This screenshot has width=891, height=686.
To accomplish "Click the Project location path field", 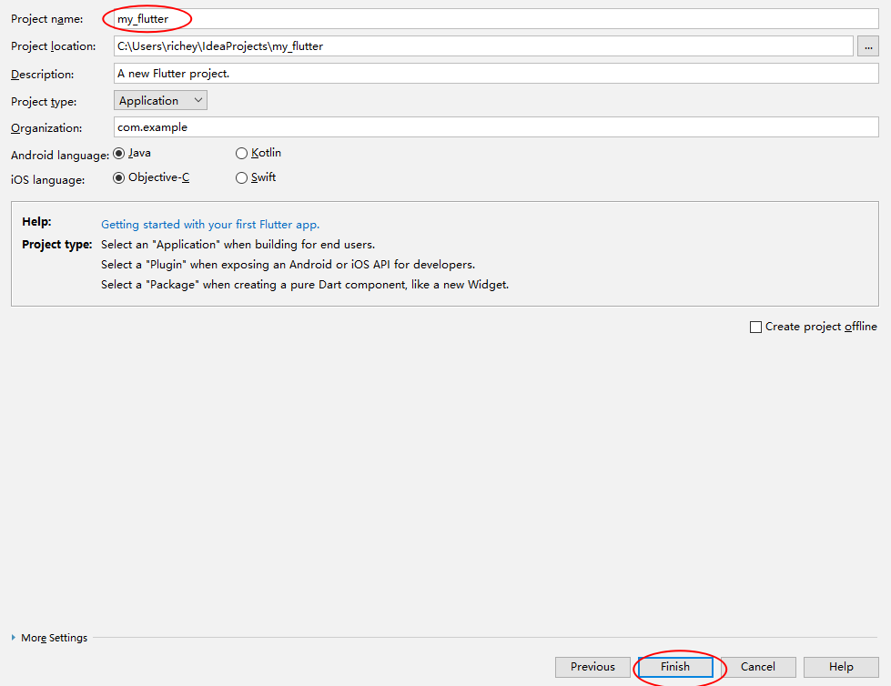I will pyautogui.click(x=483, y=46).
